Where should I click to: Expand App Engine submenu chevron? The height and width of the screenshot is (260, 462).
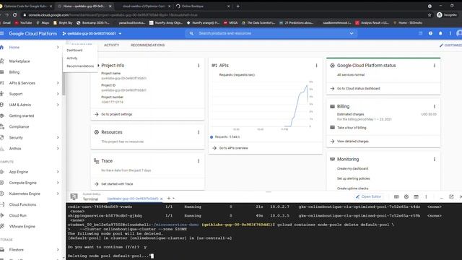pos(58,172)
